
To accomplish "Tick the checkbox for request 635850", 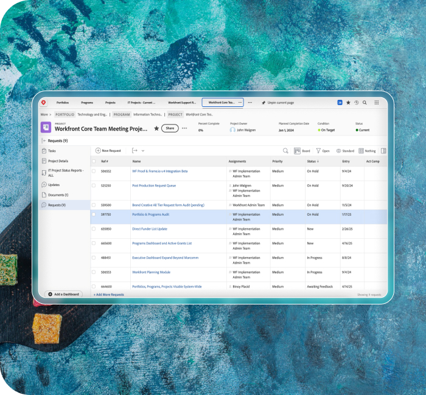I will pyautogui.click(x=94, y=229).
